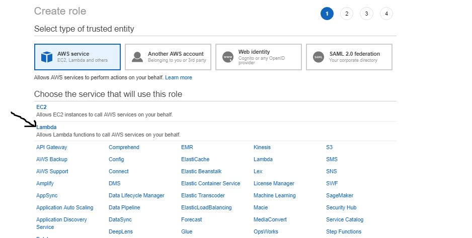Choose License Manager service
The height and width of the screenshot is (238, 472).
[274, 183]
